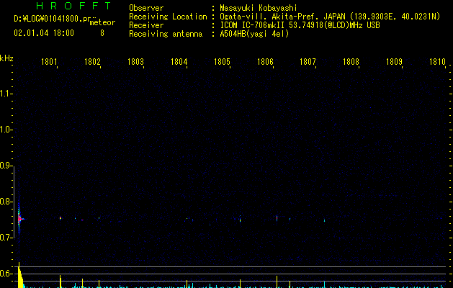Click the meteor count value 8
Screen dimensions: 453x288
tap(102, 33)
